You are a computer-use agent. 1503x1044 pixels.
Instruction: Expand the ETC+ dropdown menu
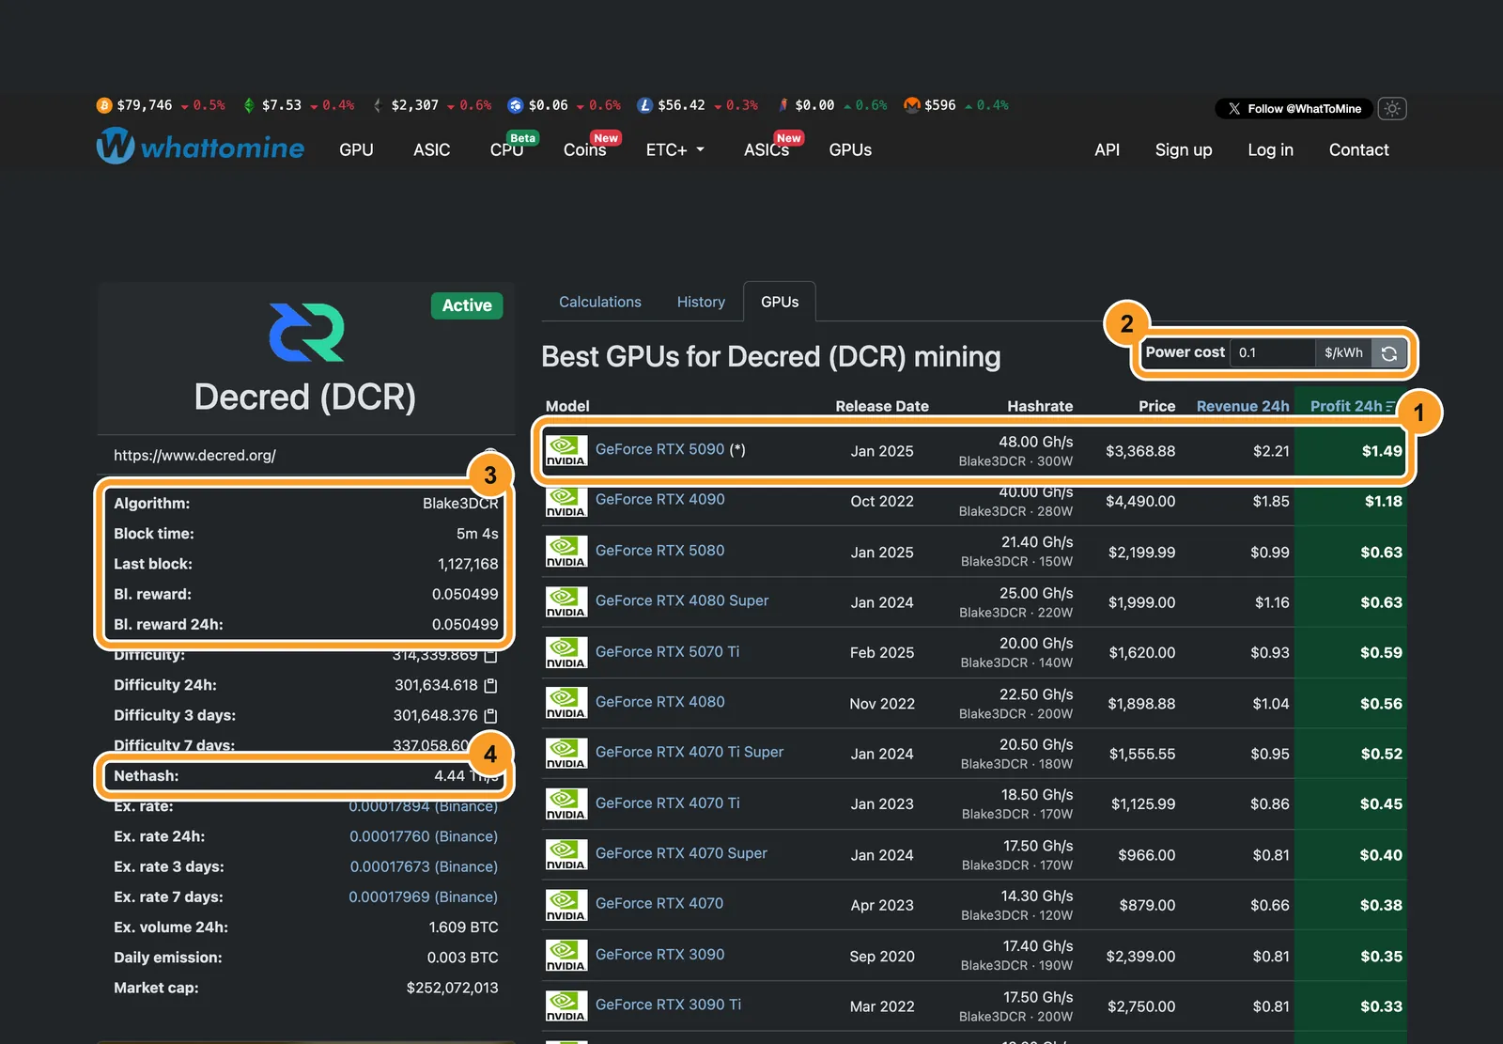pos(674,149)
